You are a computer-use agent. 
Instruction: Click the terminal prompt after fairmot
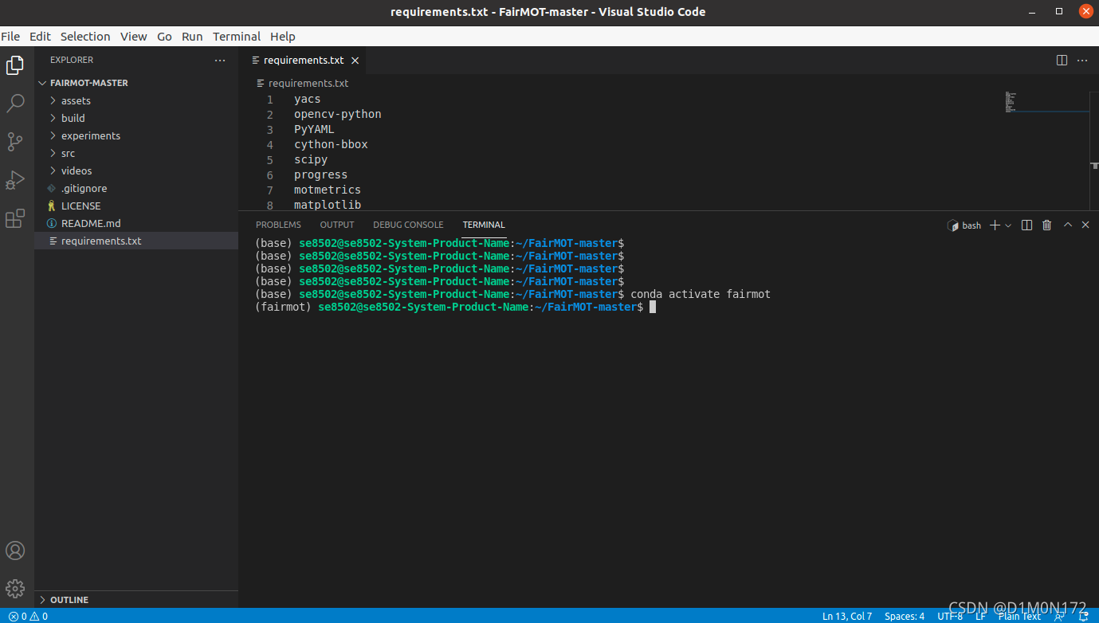pos(652,307)
